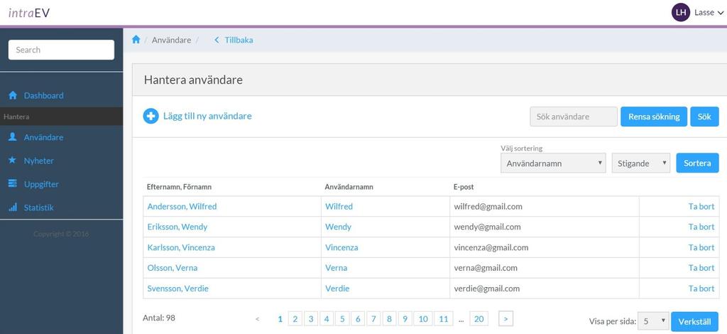727x334 pixels.
Task: Open Dashboard in the sidebar
Action: click(43, 95)
